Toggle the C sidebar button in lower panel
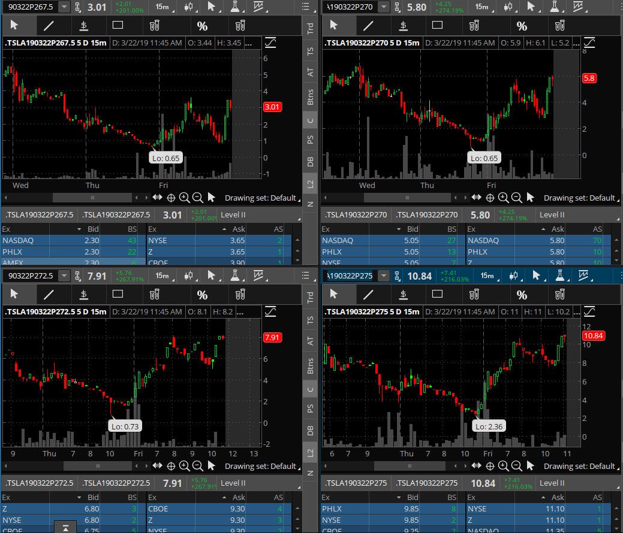 point(311,389)
